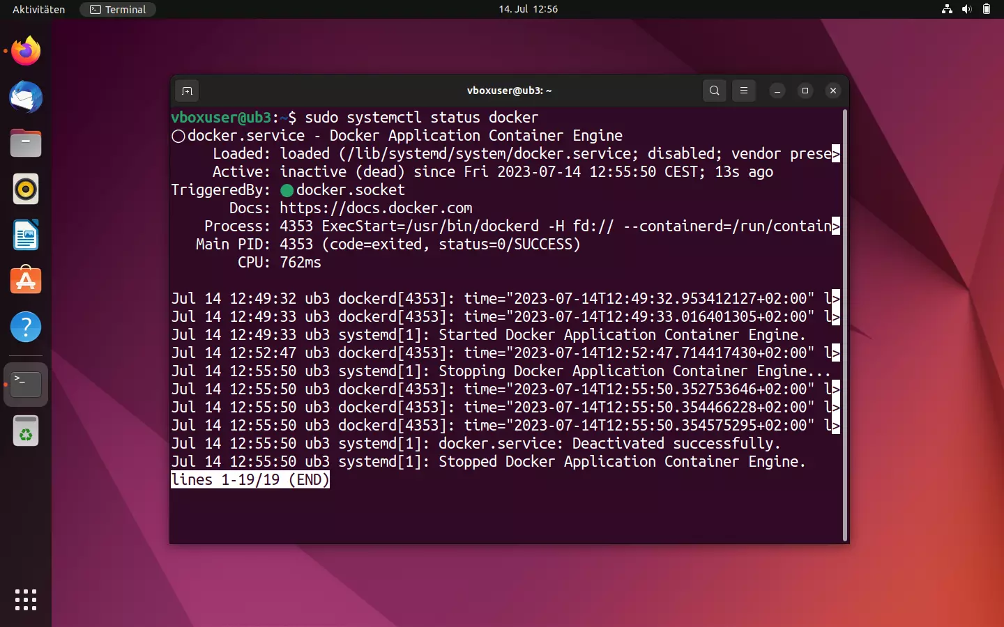Open the calendar by clicking the date
The width and height of the screenshot is (1004, 627).
(x=528, y=9)
